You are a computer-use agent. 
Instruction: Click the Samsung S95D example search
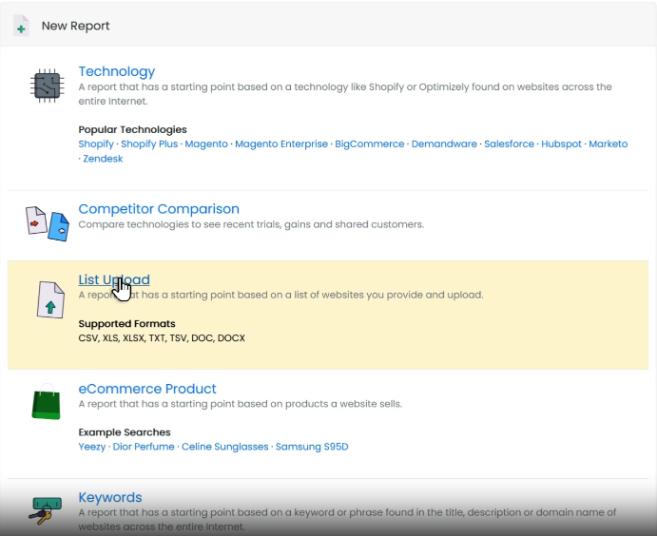click(312, 447)
